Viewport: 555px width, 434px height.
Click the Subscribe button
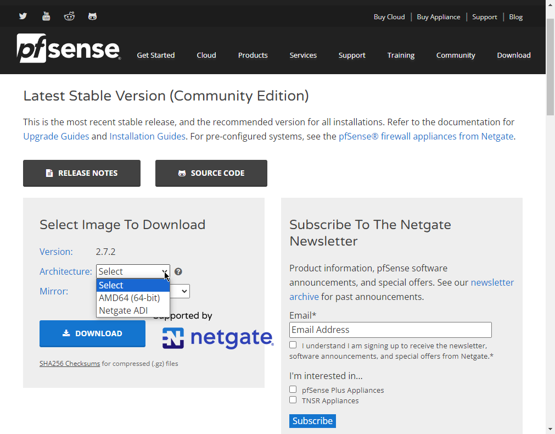tap(312, 421)
